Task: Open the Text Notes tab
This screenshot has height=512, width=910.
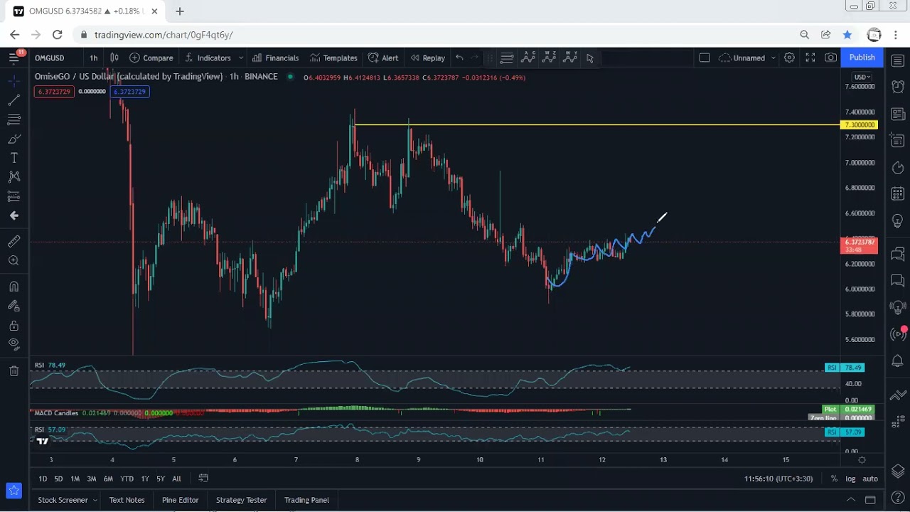Action: click(x=127, y=500)
